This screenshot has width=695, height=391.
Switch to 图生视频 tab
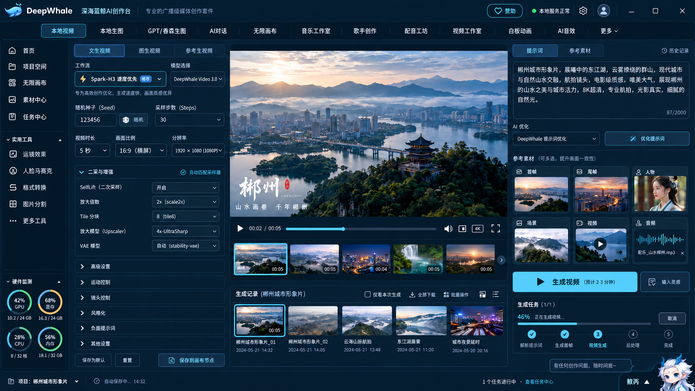[150, 51]
